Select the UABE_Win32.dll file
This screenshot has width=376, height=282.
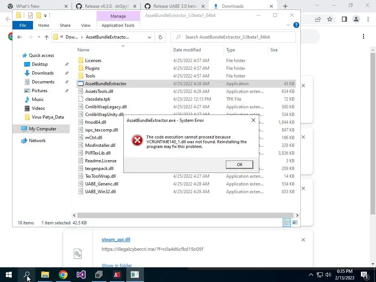pyautogui.click(x=186, y=192)
